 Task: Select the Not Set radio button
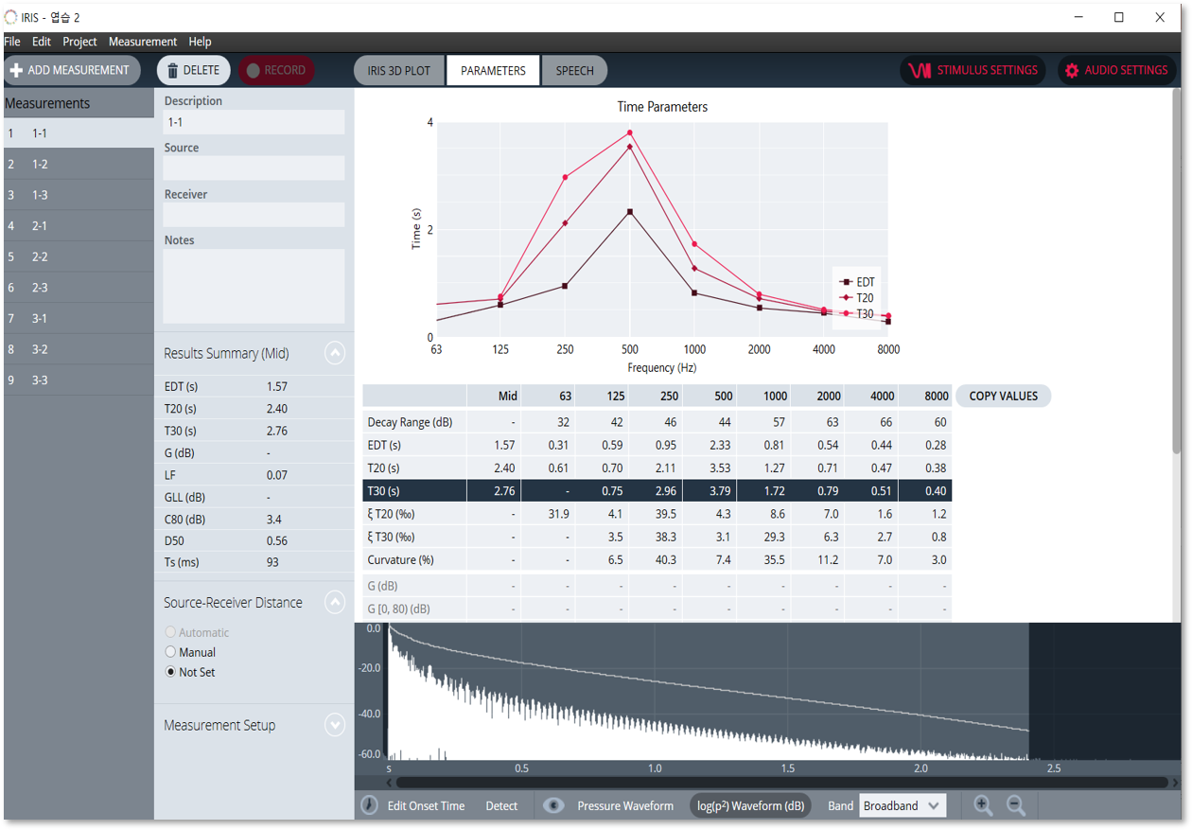click(x=170, y=672)
